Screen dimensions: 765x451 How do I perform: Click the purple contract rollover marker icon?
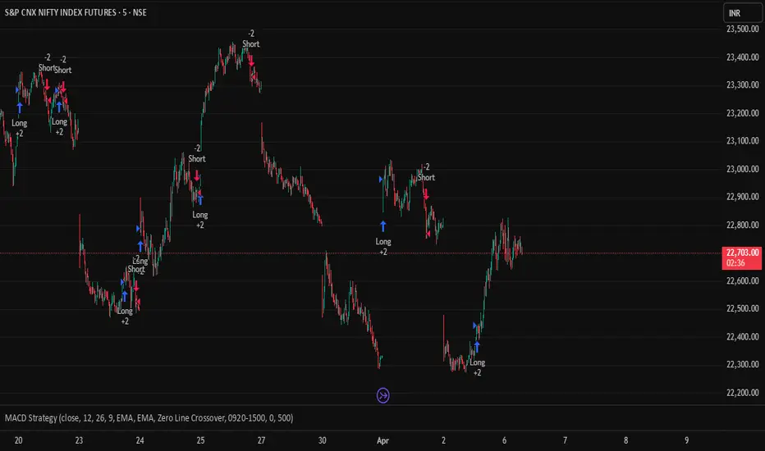click(383, 395)
